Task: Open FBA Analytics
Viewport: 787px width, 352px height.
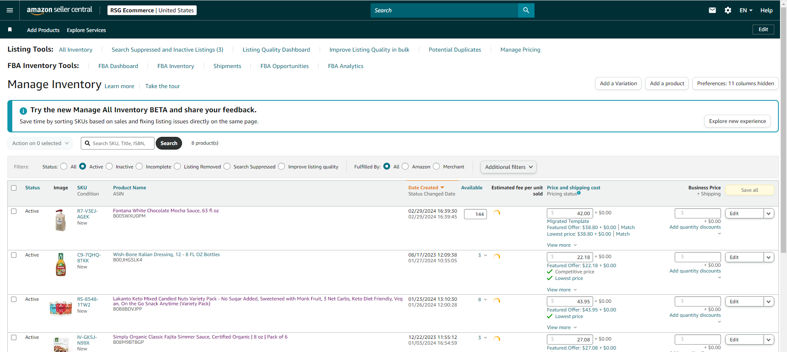Action: [x=346, y=66]
